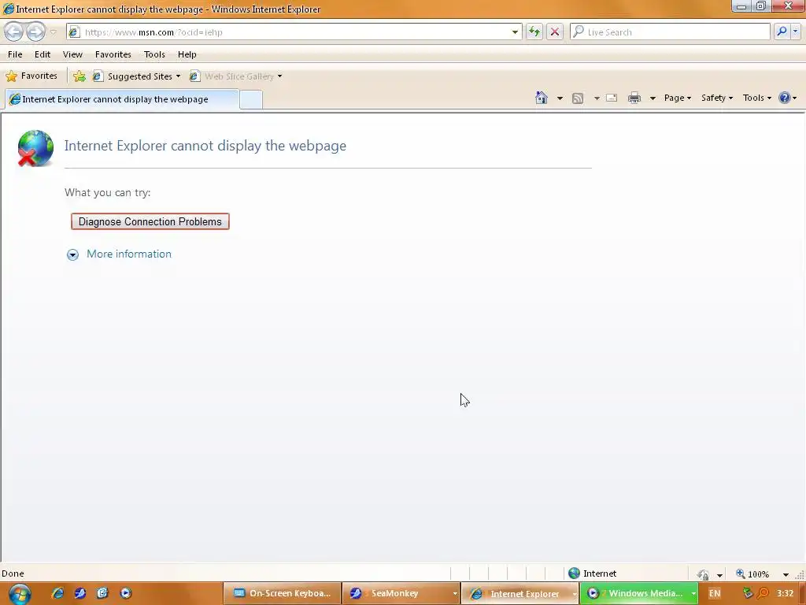Click the Done status bar text
The height and width of the screenshot is (605, 806).
pyautogui.click(x=13, y=573)
